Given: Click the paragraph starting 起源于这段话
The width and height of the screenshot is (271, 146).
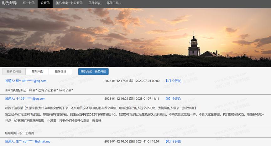Looking at the screenshot, I should point(101,108).
